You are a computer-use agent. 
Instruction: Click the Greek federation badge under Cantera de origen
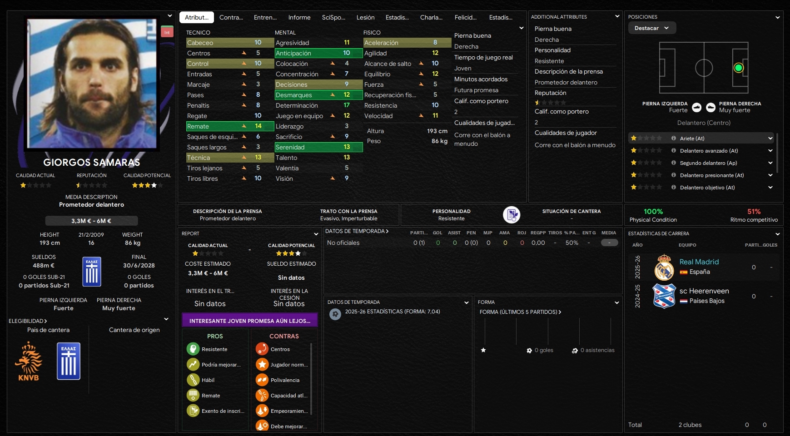coord(69,361)
